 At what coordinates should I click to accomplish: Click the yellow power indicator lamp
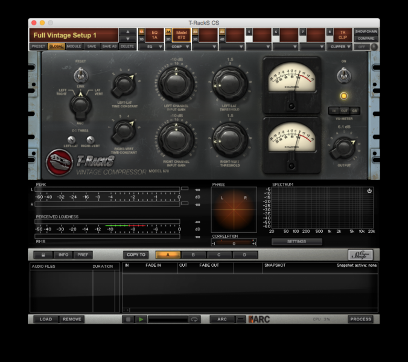point(344,96)
